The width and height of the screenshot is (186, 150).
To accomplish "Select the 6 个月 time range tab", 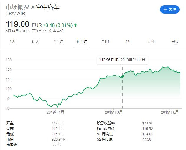I will pos(82,41).
